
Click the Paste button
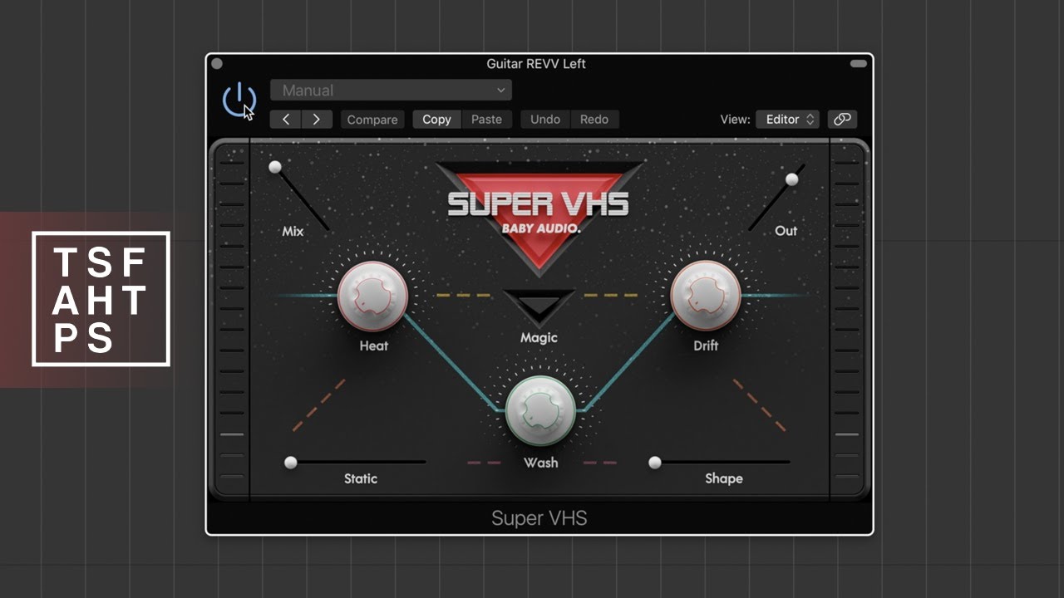pyautogui.click(x=486, y=120)
